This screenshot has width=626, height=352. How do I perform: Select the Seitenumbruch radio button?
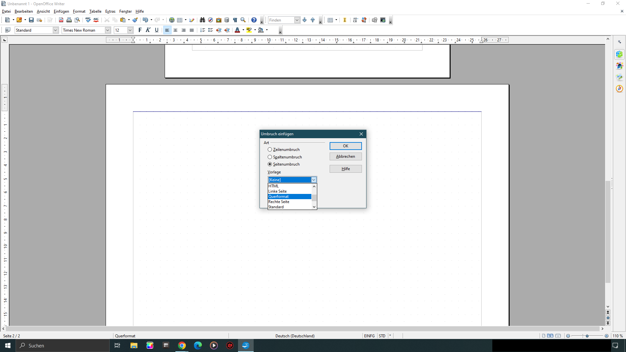click(x=270, y=164)
